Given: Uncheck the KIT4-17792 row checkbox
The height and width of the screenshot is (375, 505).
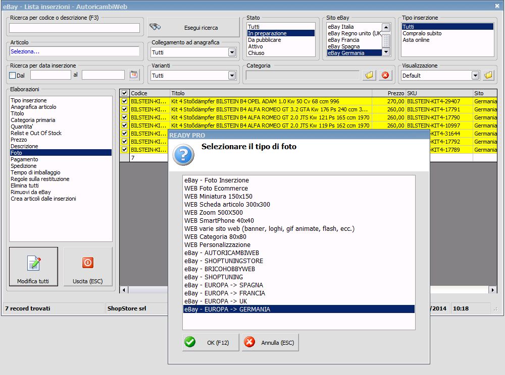Looking at the screenshot, I should tap(124, 142).
